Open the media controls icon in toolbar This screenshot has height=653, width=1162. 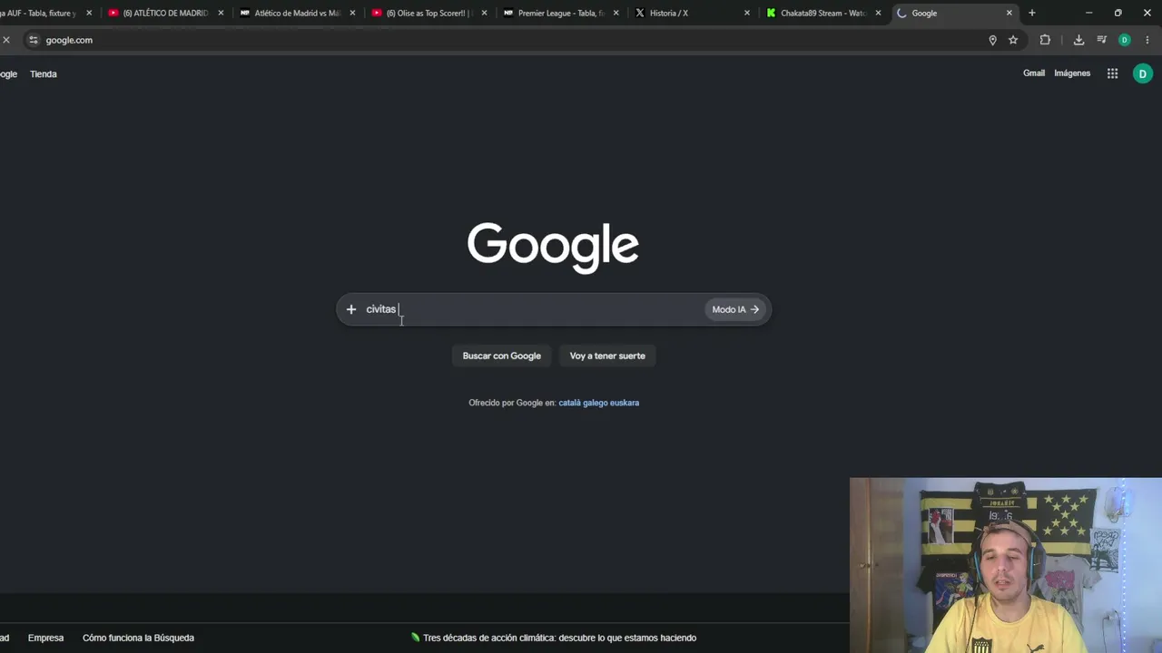tap(1101, 40)
